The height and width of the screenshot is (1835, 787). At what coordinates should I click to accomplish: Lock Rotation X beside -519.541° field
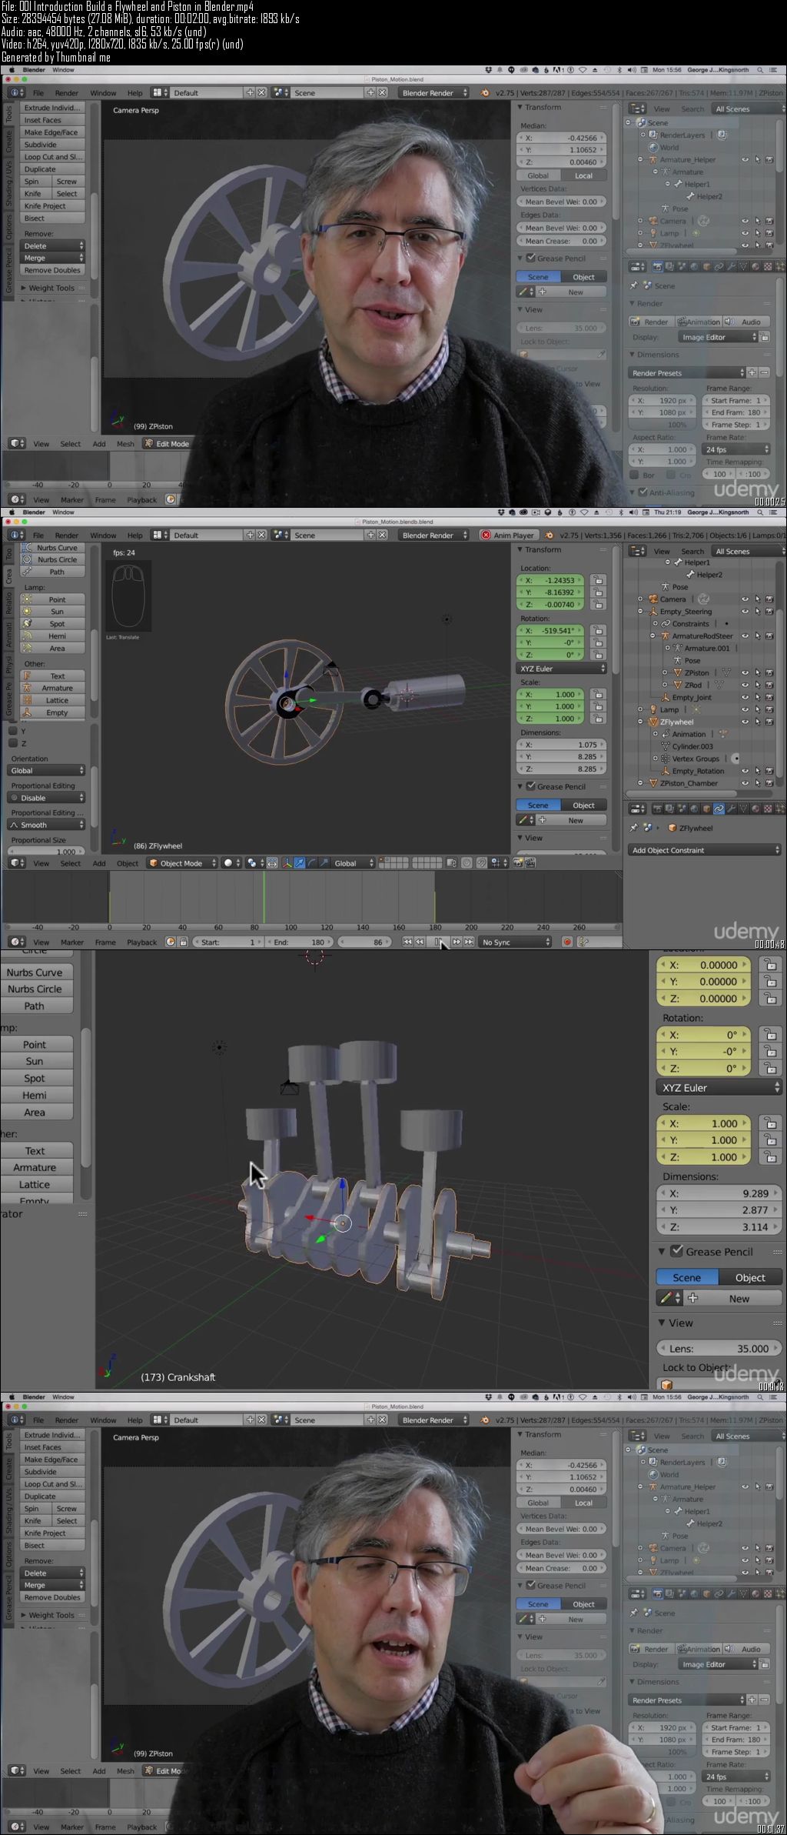coord(598,631)
